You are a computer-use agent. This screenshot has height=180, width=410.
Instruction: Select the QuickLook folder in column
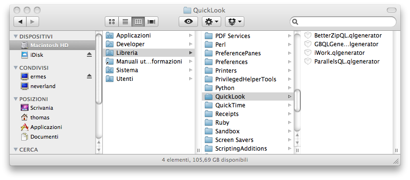(x=248, y=96)
